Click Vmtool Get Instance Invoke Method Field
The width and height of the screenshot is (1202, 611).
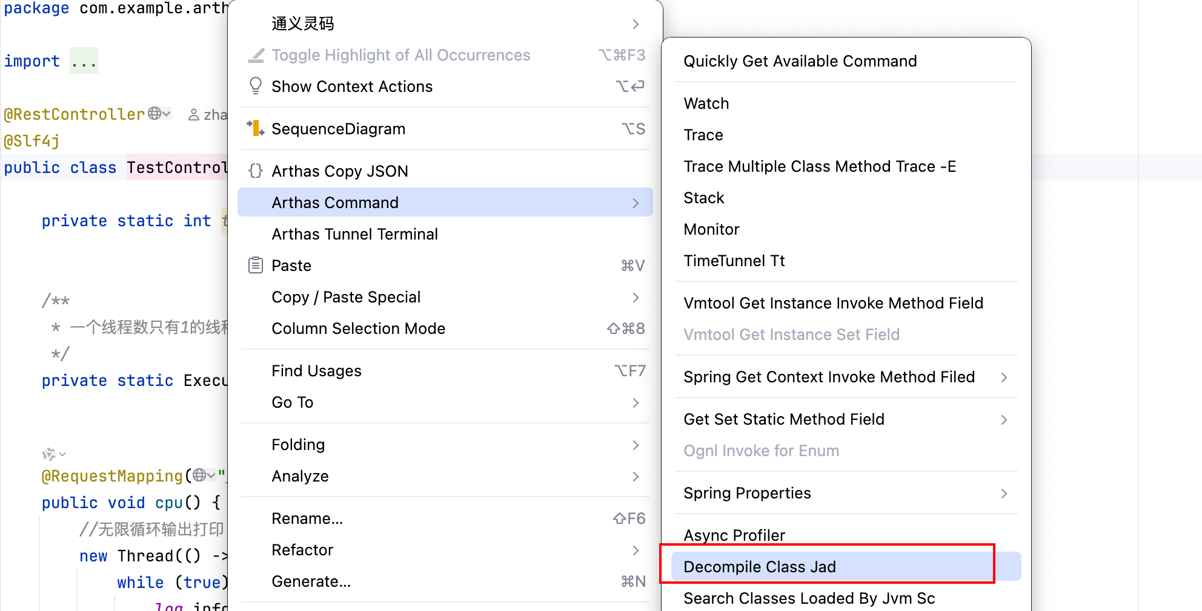[x=833, y=303]
